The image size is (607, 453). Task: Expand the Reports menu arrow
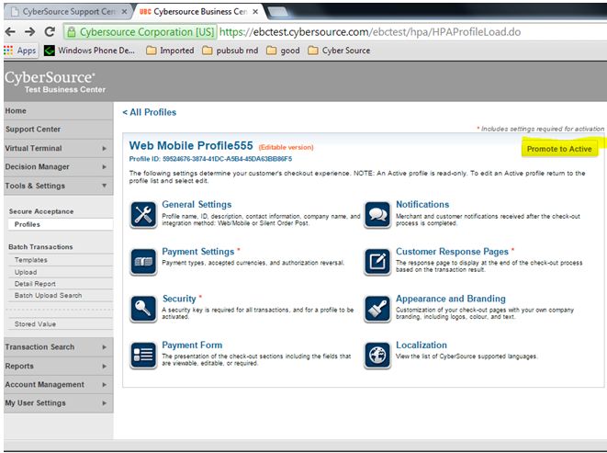[x=104, y=367]
